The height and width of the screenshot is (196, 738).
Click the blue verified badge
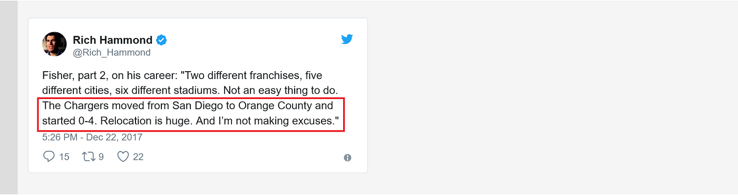162,40
